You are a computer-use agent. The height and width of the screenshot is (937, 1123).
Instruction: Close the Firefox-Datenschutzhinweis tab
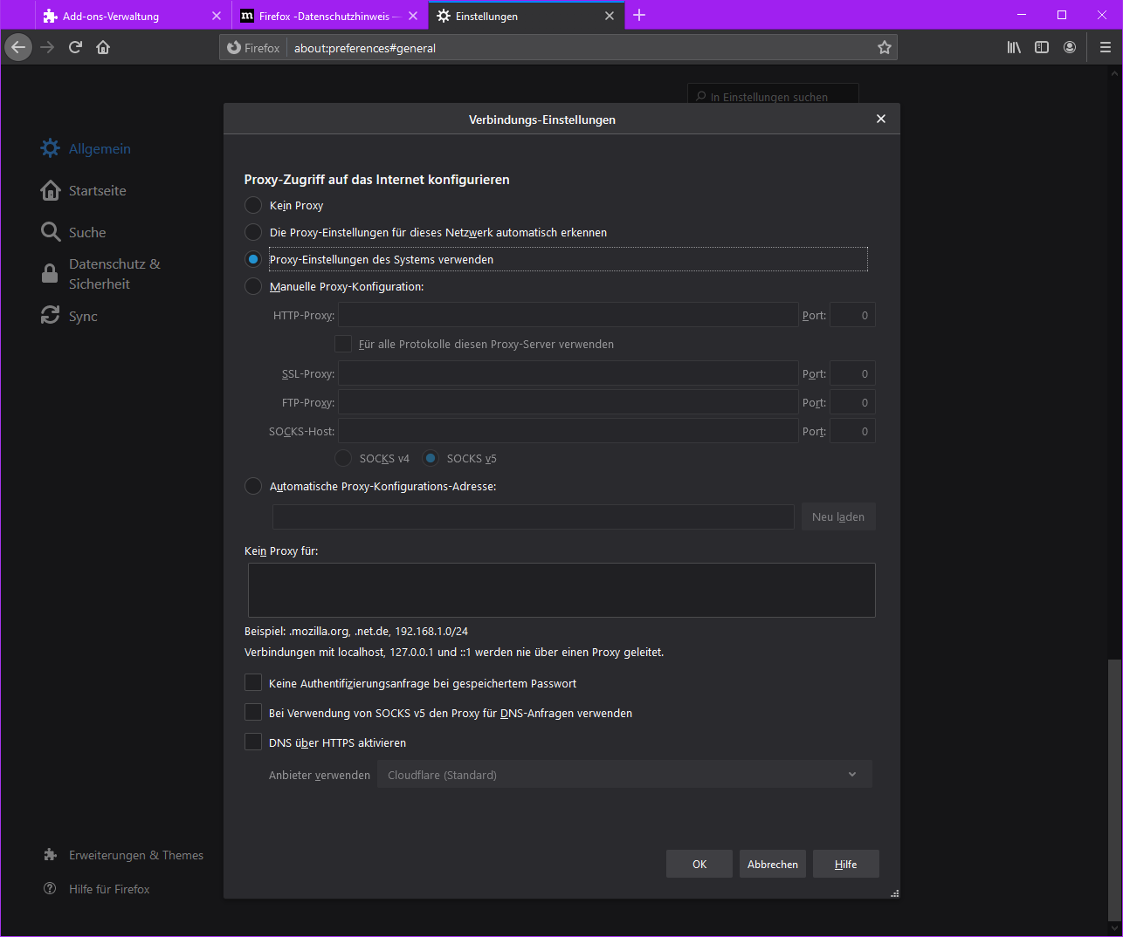[413, 16]
